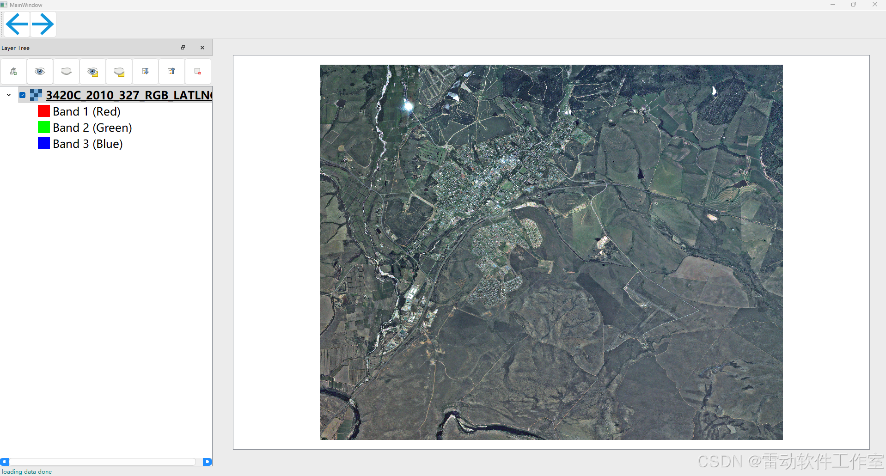Hide selected layers closed-eye icon

tap(119, 71)
